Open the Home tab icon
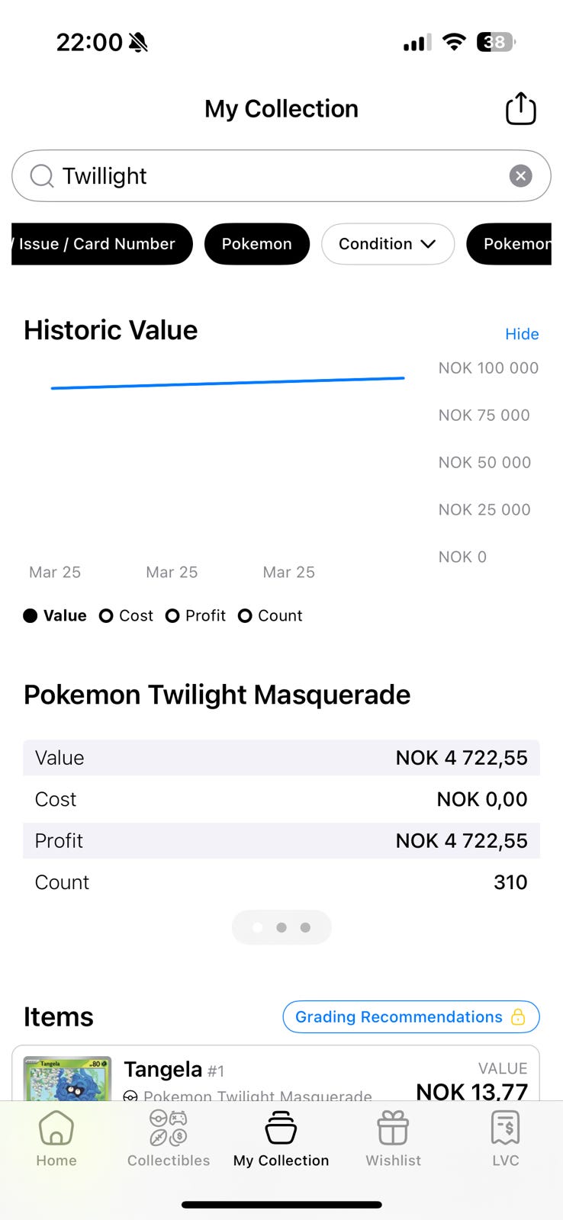 pos(56,1128)
